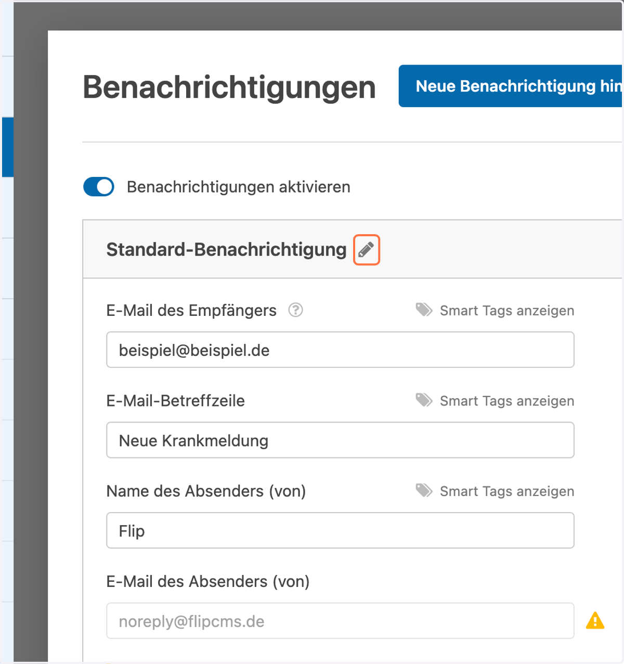Viewport: 624px width, 664px height.
Task: Click the tag icon beside Name des Absenders
Action: 424,491
